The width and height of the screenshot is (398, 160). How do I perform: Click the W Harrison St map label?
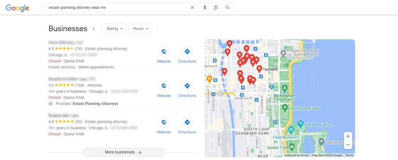(243, 98)
